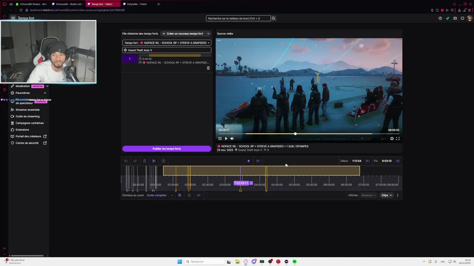Click Publier les temps forts button
Image resolution: width=474 pixels, height=266 pixels.
[x=167, y=149]
